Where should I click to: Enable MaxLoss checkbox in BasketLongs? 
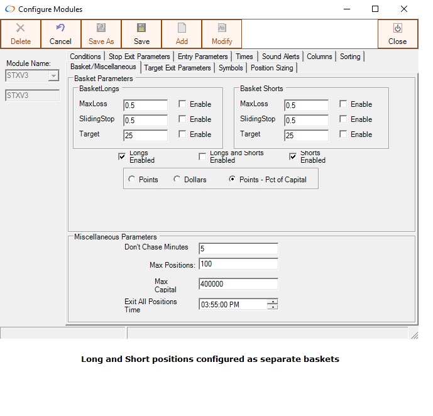coord(182,104)
